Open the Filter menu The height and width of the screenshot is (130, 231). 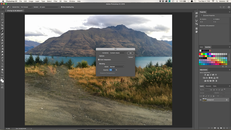click(x=55, y=1)
